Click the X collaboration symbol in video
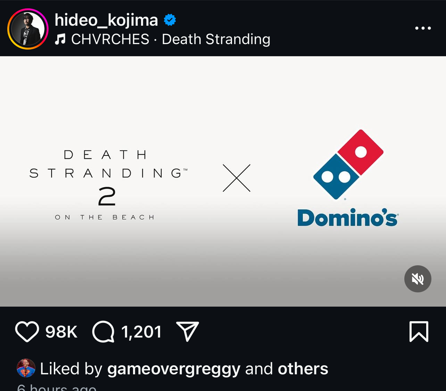Image resolution: width=446 pixels, height=391 pixels. pyautogui.click(x=237, y=178)
